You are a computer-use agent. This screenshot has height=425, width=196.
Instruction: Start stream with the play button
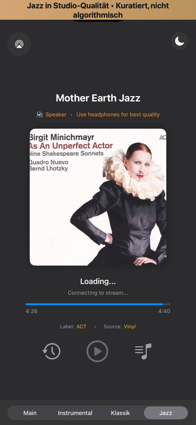(97, 351)
